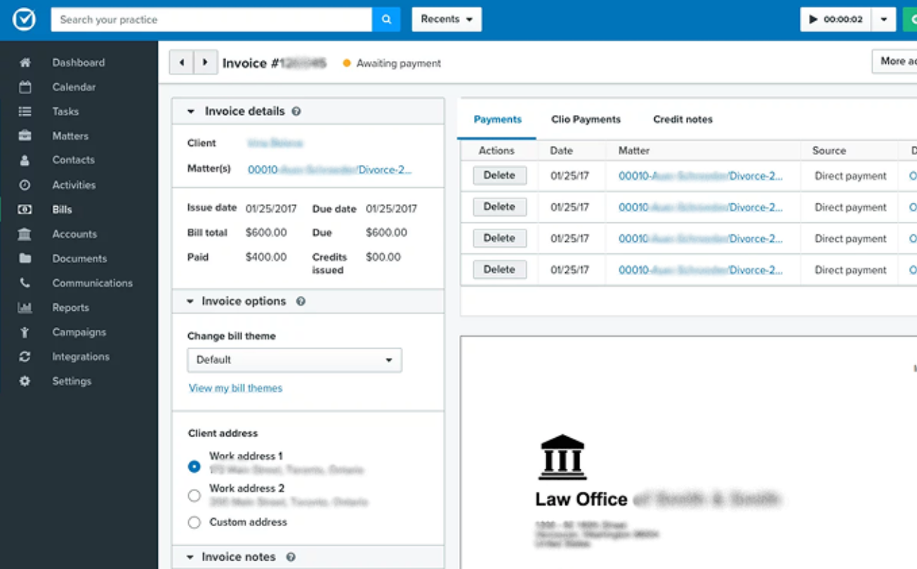Click the Reports bar chart icon
Viewport: 917px width, 569px height.
pos(25,308)
